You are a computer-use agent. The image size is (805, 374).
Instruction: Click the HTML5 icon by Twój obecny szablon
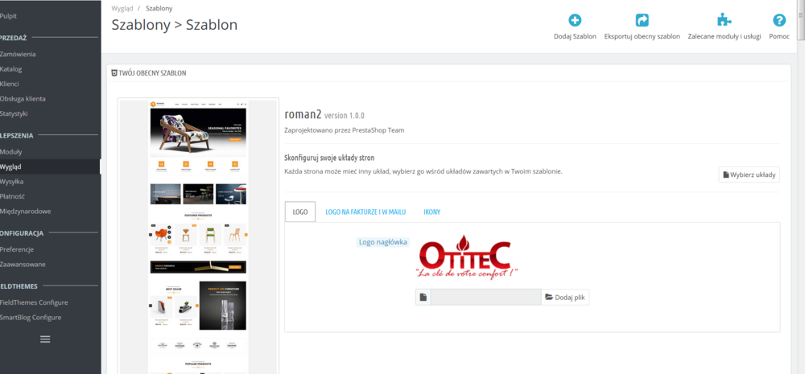pos(114,73)
